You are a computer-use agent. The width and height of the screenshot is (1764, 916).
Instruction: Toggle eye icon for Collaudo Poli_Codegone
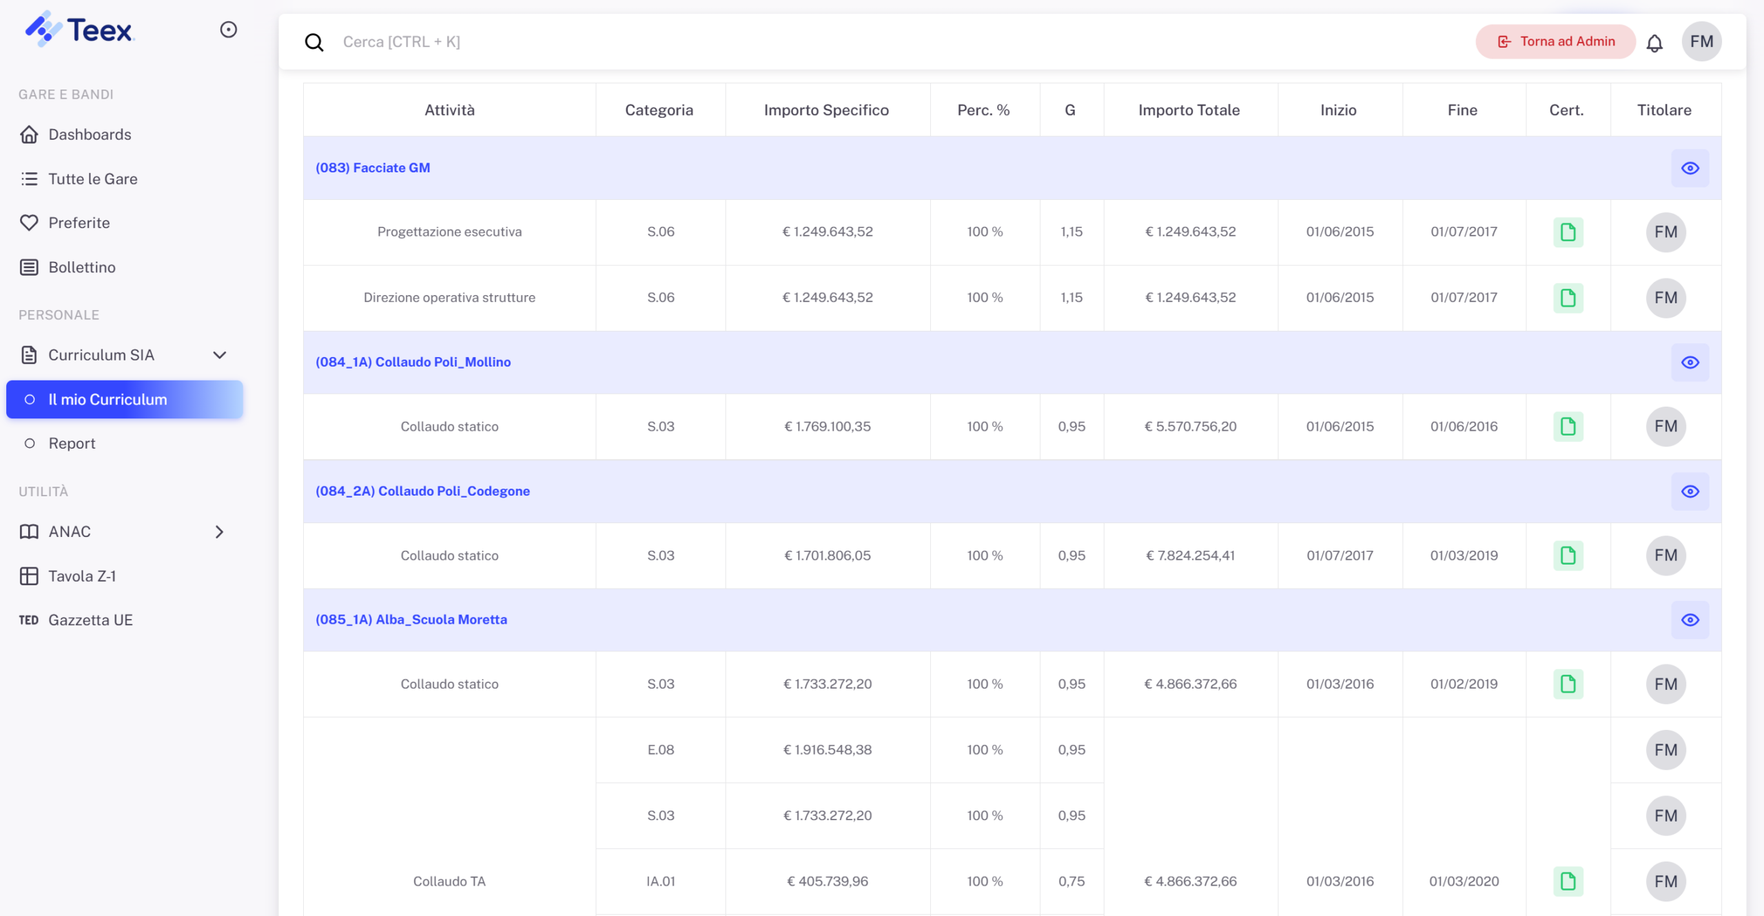point(1690,491)
